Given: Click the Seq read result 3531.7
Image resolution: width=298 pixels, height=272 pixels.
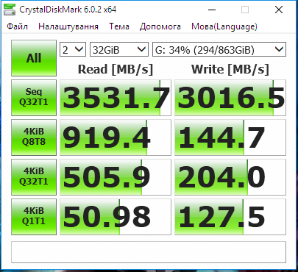Looking at the screenshot, I should coord(116,98).
